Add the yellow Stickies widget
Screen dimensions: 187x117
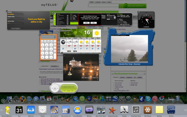pos(159,109)
